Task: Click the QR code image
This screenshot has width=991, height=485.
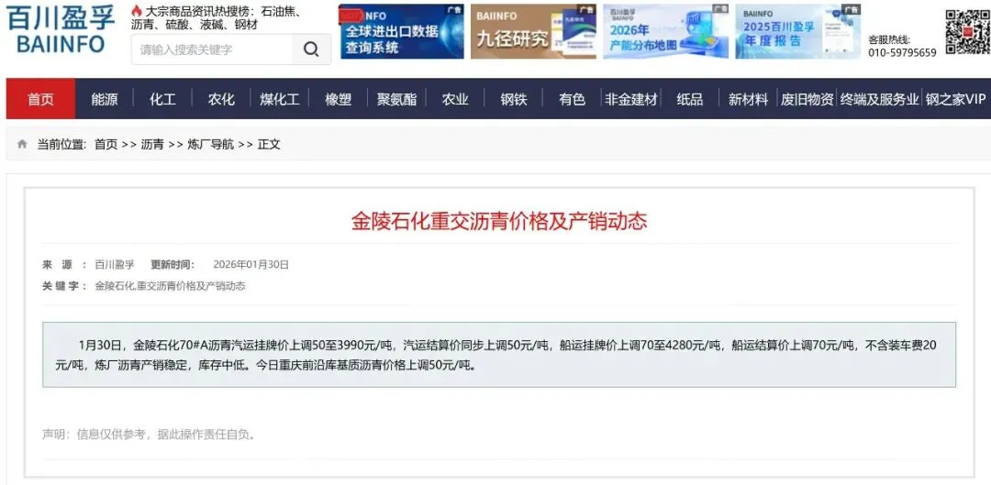Action: [967, 31]
